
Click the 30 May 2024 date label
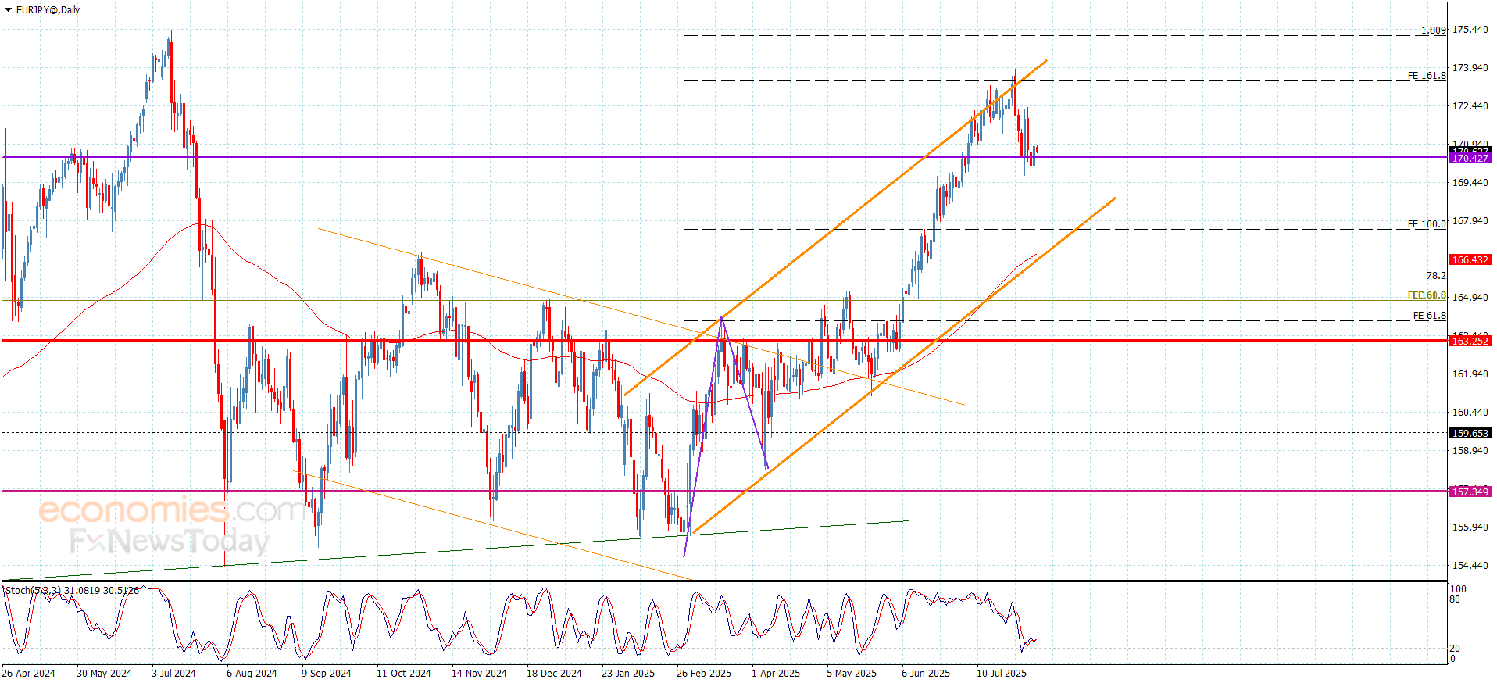[104, 674]
